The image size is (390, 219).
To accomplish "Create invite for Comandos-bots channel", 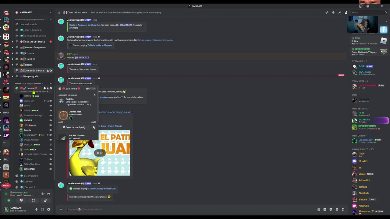I will (x=48, y=71).
